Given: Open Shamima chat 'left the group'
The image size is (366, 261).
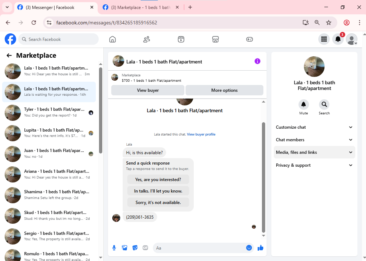Looking at the screenshot, I should (49, 195).
